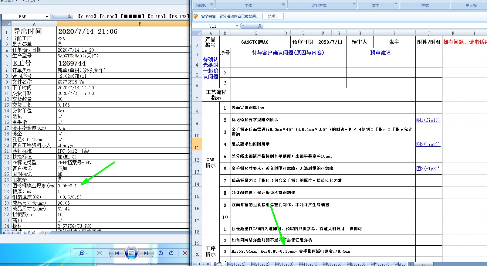Go to previous image in photo viewer

tap(117, 253)
